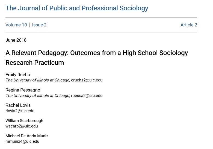Open the Article 2 link
Image resolution: width=213 pixels, height=149 pixels.
189,25
